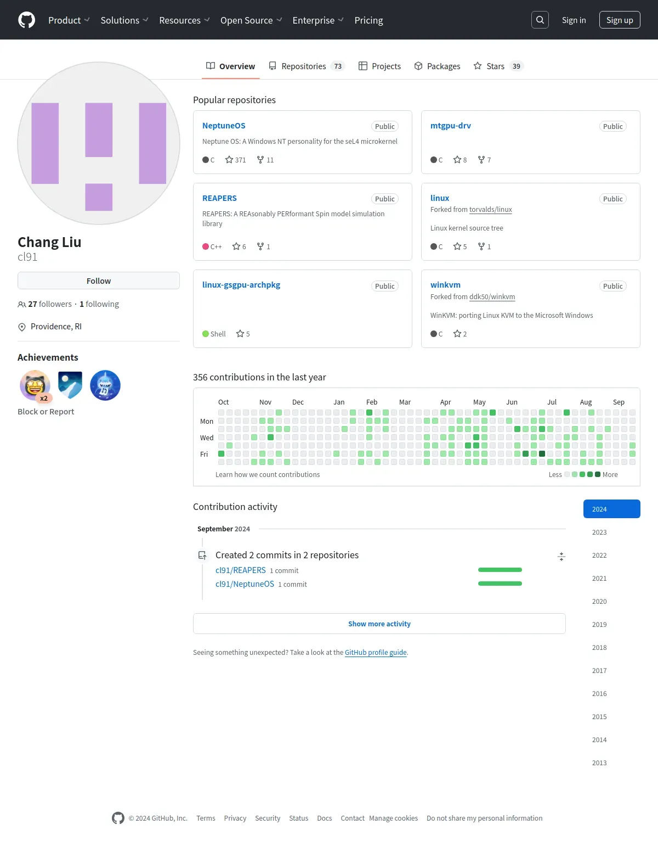Expand the Enterprise menu
The image size is (658, 847).
coord(318,20)
